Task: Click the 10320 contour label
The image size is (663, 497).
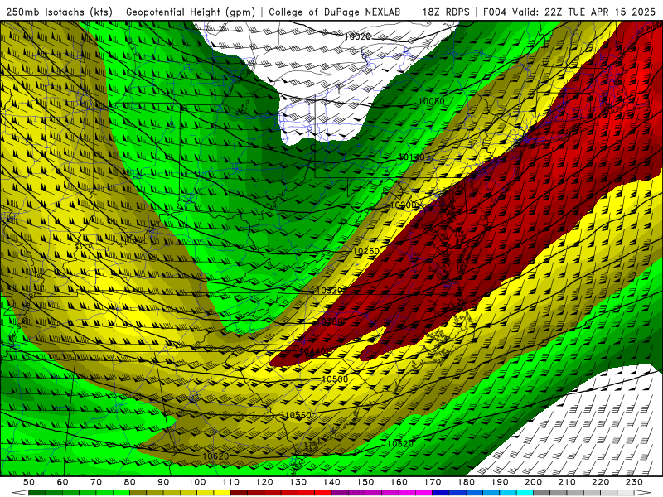Action: point(329,291)
